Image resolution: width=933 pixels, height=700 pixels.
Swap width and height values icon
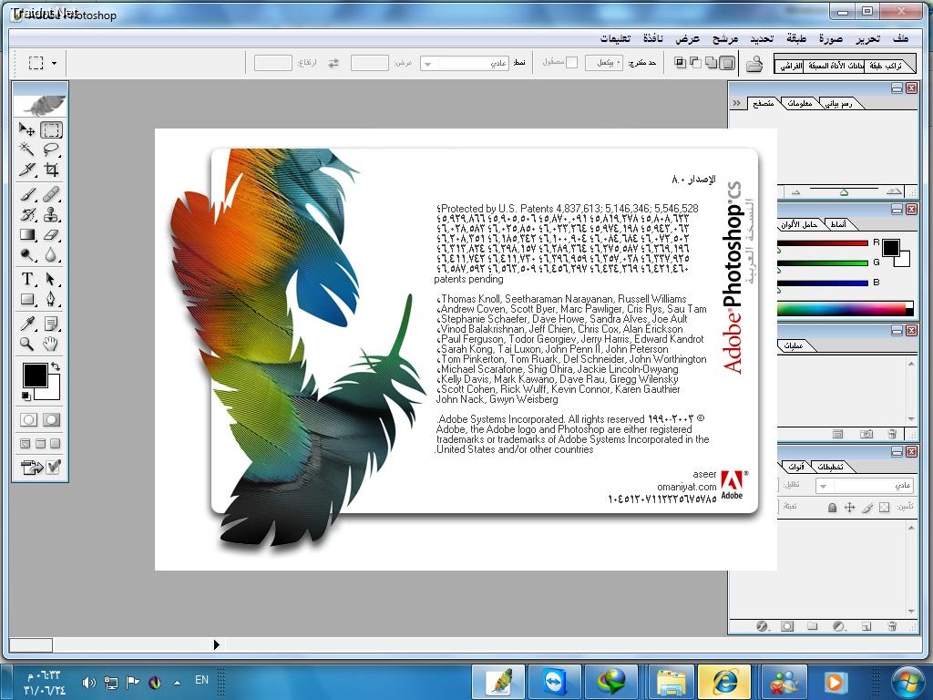tap(333, 63)
